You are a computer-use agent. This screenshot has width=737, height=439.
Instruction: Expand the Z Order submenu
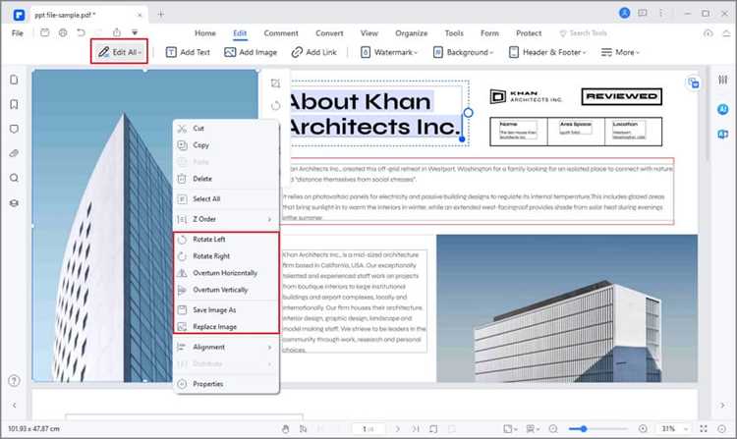226,219
